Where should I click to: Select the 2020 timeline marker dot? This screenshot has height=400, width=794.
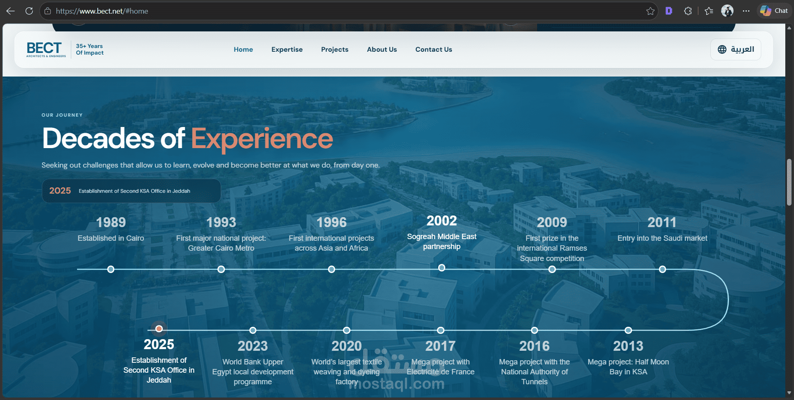(347, 330)
